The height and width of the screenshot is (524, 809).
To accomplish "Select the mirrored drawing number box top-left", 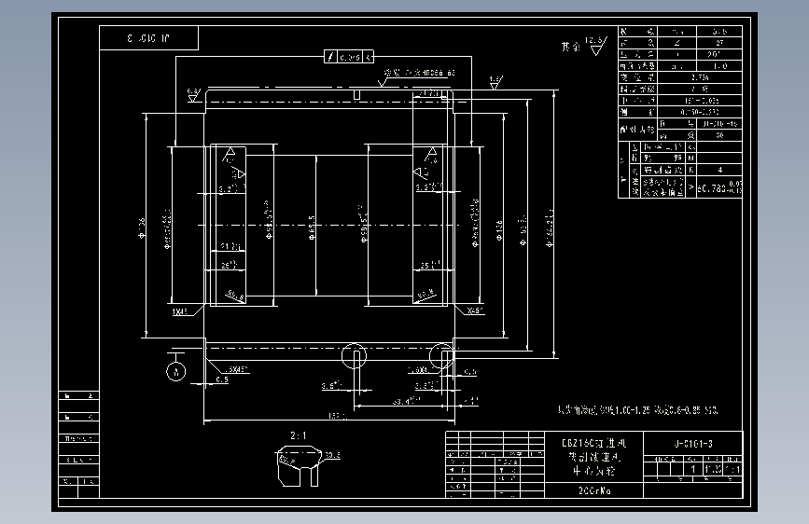I will [148, 38].
